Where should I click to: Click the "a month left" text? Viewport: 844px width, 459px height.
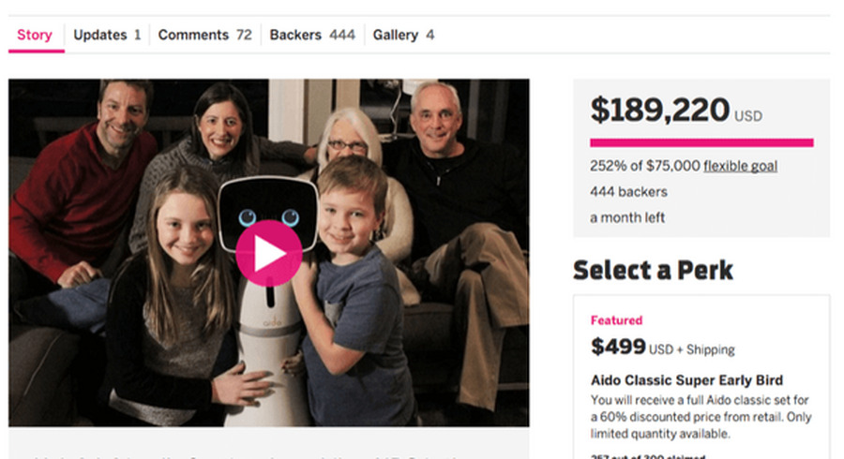628,217
